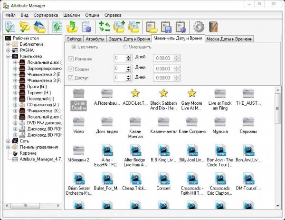Click the folder with green checkmark toolbar icon
The width and height of the screenshot is (285, 220).
point(25,27)
